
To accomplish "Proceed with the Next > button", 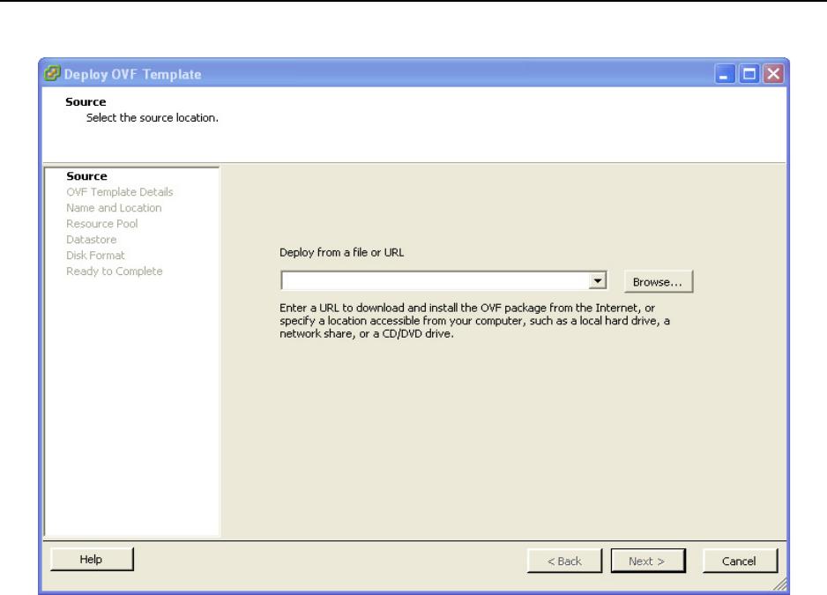I will click(648, 561).
